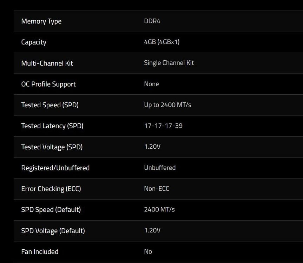Click the Registered/Unbuffered label

55,168
